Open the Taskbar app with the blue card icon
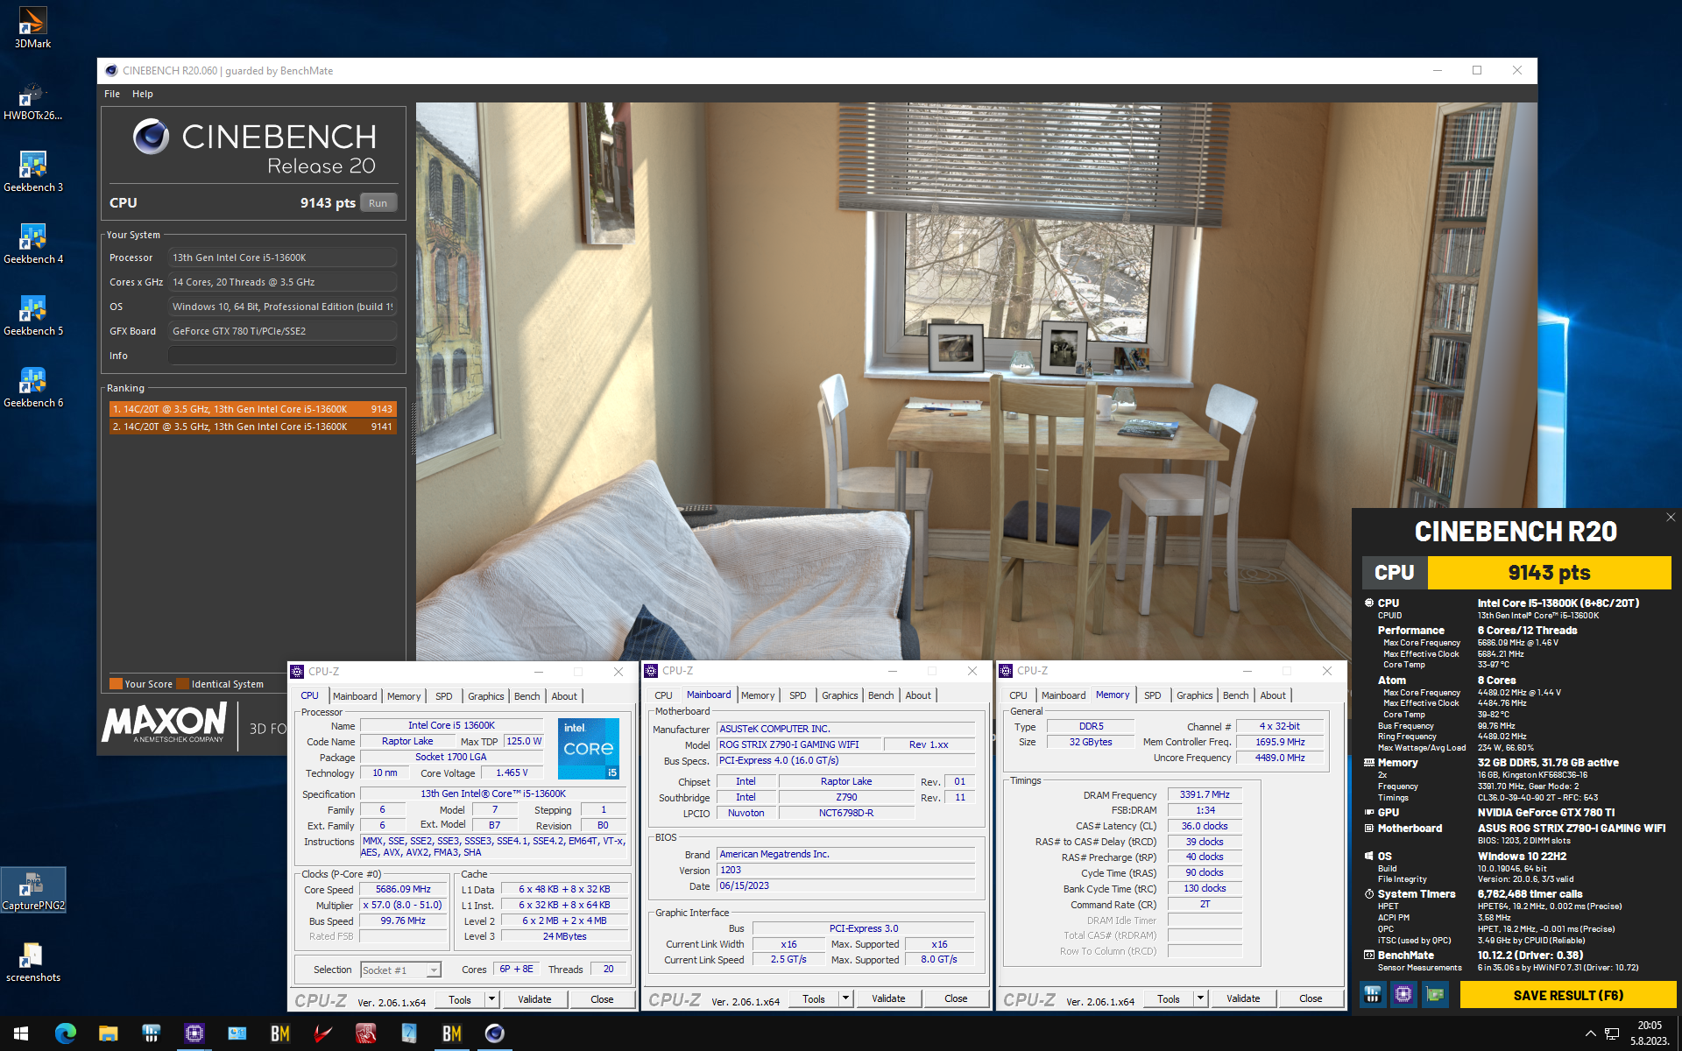 coord(237,1033)
